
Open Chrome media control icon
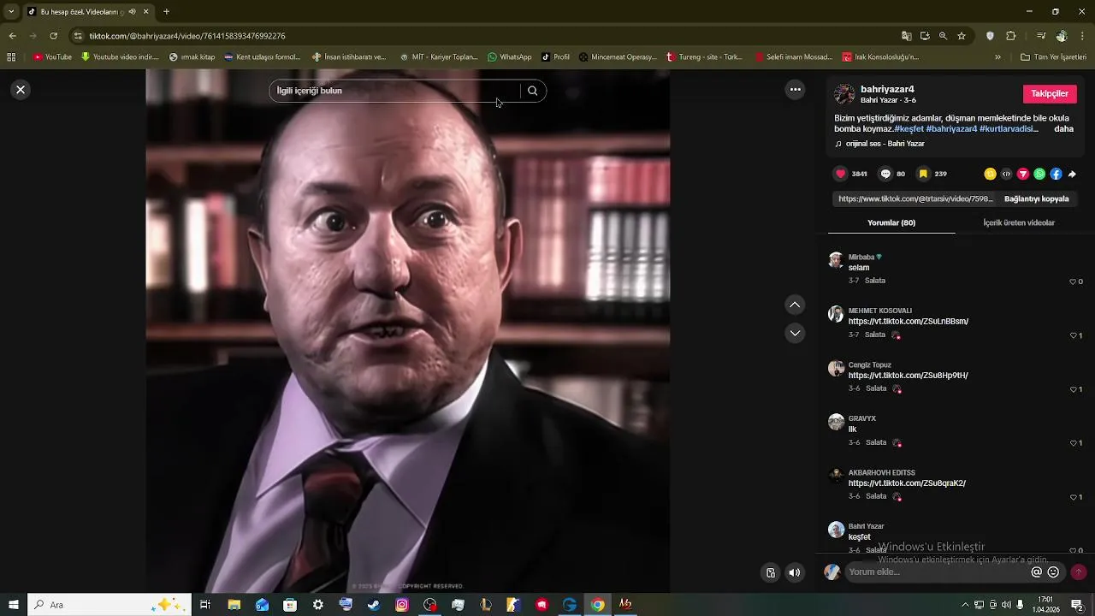[x=1041, y=36]
